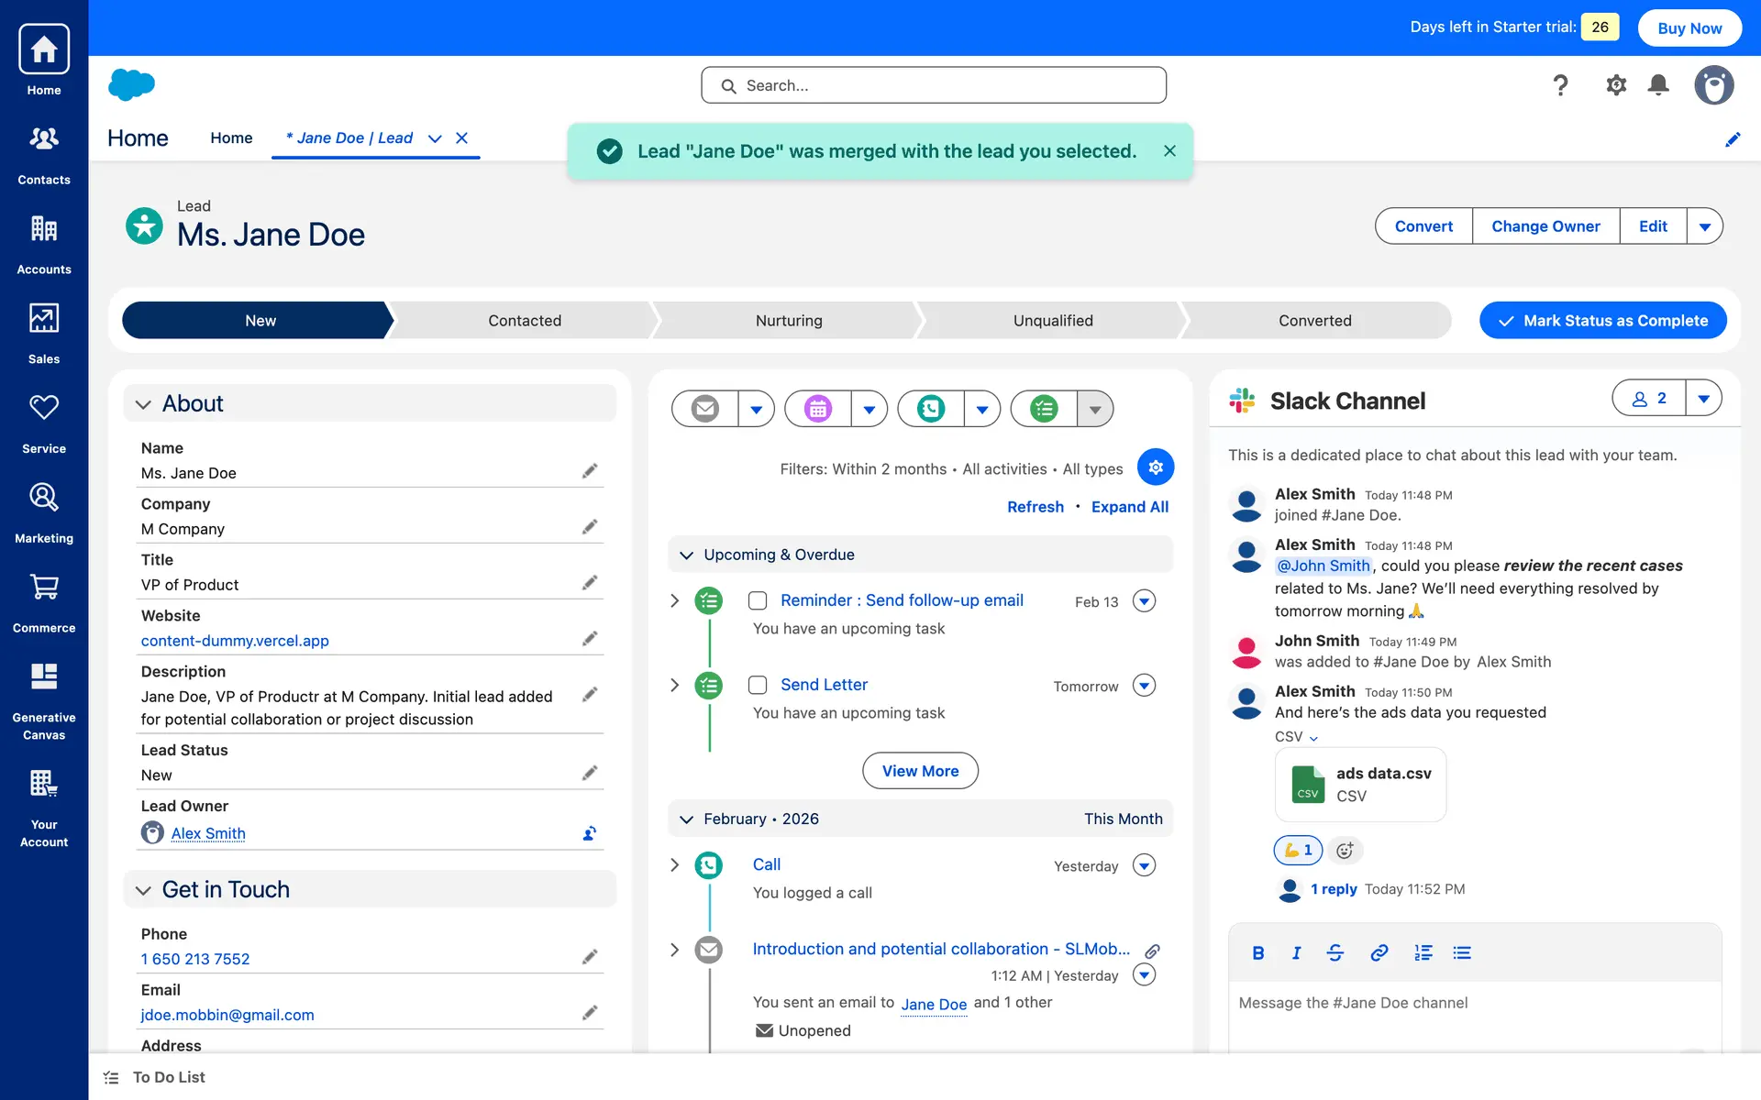This screenshot has height=1100, width=1761.
Task: Toggle the thumbs-up style reaction on the ads data message
Action: tap(1297, 851)
